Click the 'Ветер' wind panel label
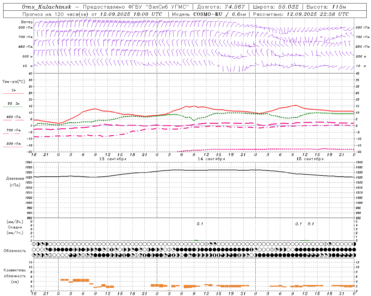This screenshot has height=296, width=371. 27,22
